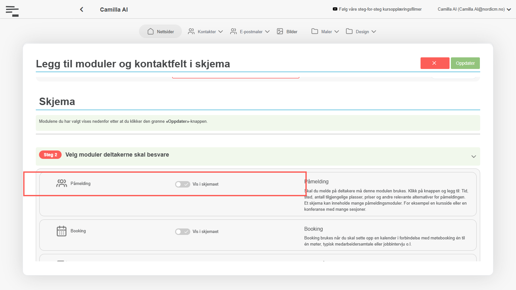Viewport: 516px width, 290px height.
Task: Click 'Velg moduler deltakerne skal besvare' heading
Action: click(117, 155)
